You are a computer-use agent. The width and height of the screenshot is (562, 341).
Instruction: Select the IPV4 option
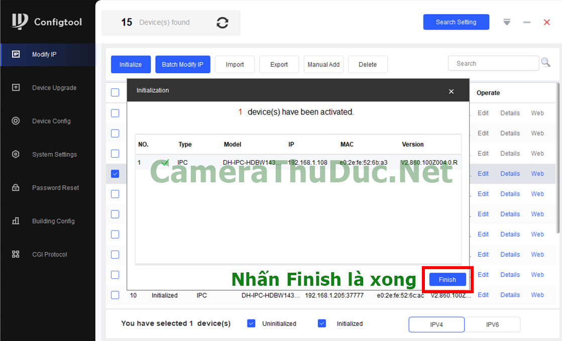[x=436, y=324]
